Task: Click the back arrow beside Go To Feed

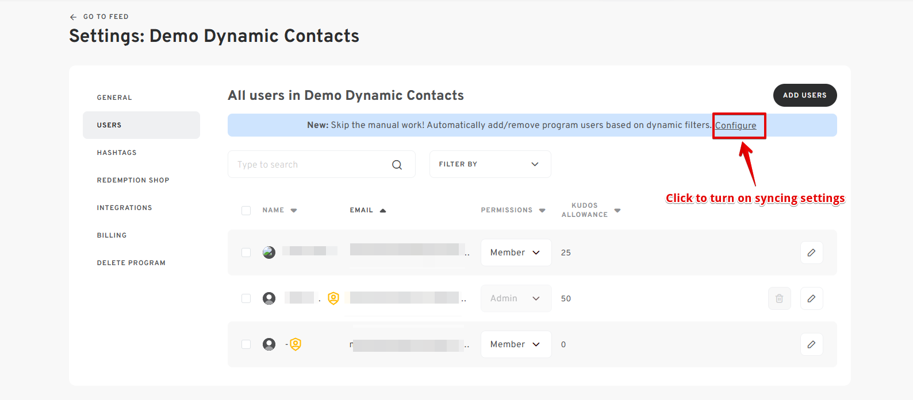Action: click(x=73, y=17)
